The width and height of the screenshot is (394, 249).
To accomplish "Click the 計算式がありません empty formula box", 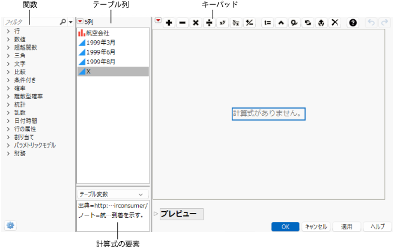I will (268, 114).
